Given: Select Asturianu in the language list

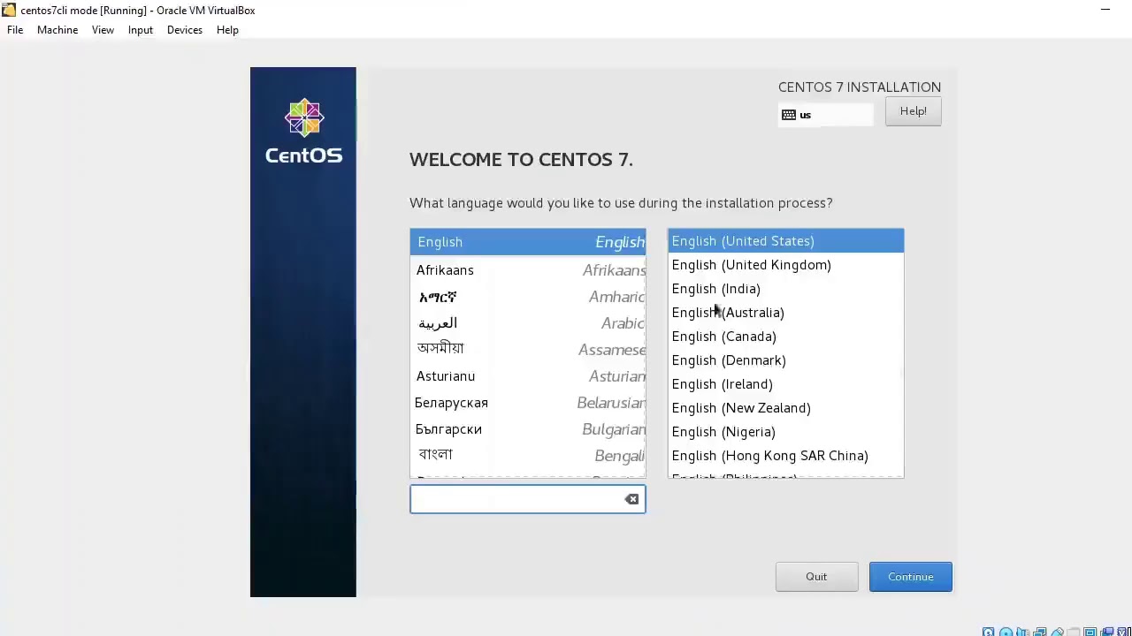Looking at the screenshot, I should 528,376.
